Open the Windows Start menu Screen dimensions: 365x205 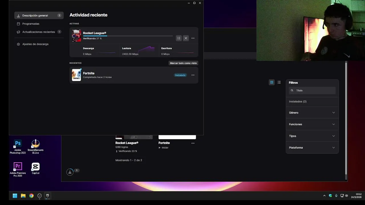click(x=15, y=196)
